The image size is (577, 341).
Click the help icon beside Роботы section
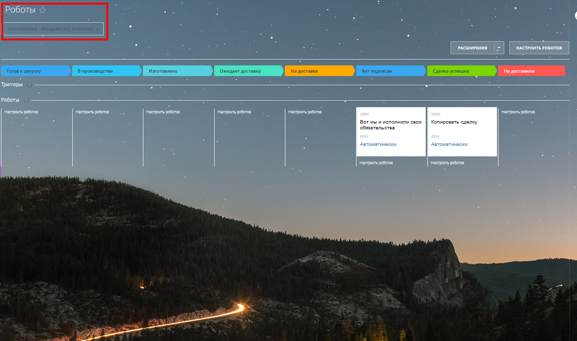26,100
